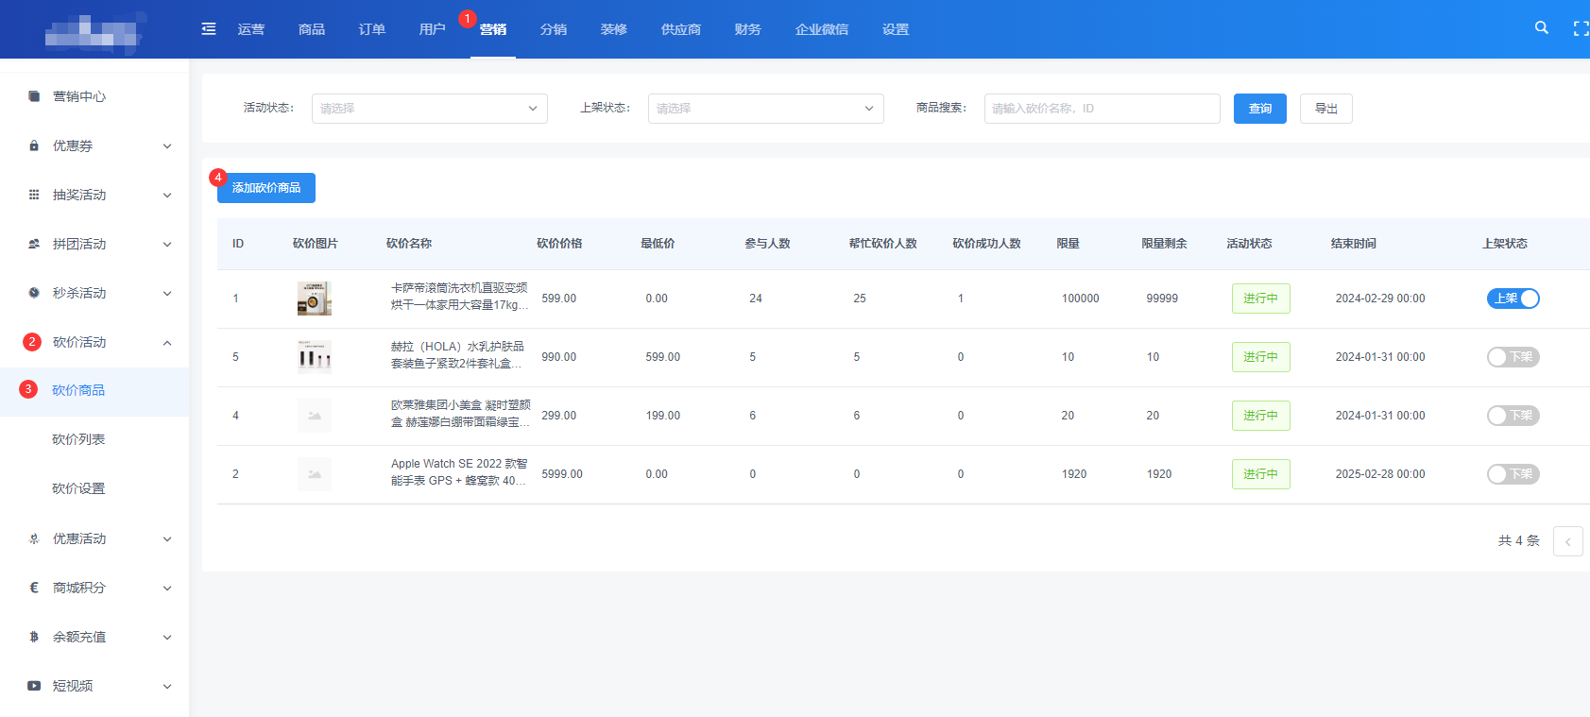This screenshot has height=717, width=1590.
Task: Turn off the 上架 switch for product ID 1
Action: [1513, 299]
